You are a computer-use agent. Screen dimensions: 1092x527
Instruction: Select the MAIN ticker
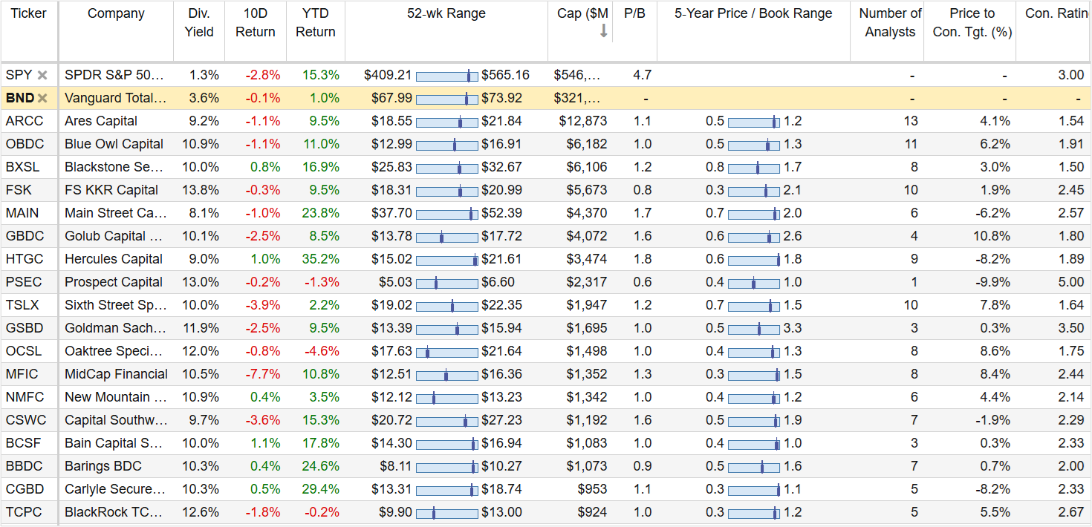(22, 213)
